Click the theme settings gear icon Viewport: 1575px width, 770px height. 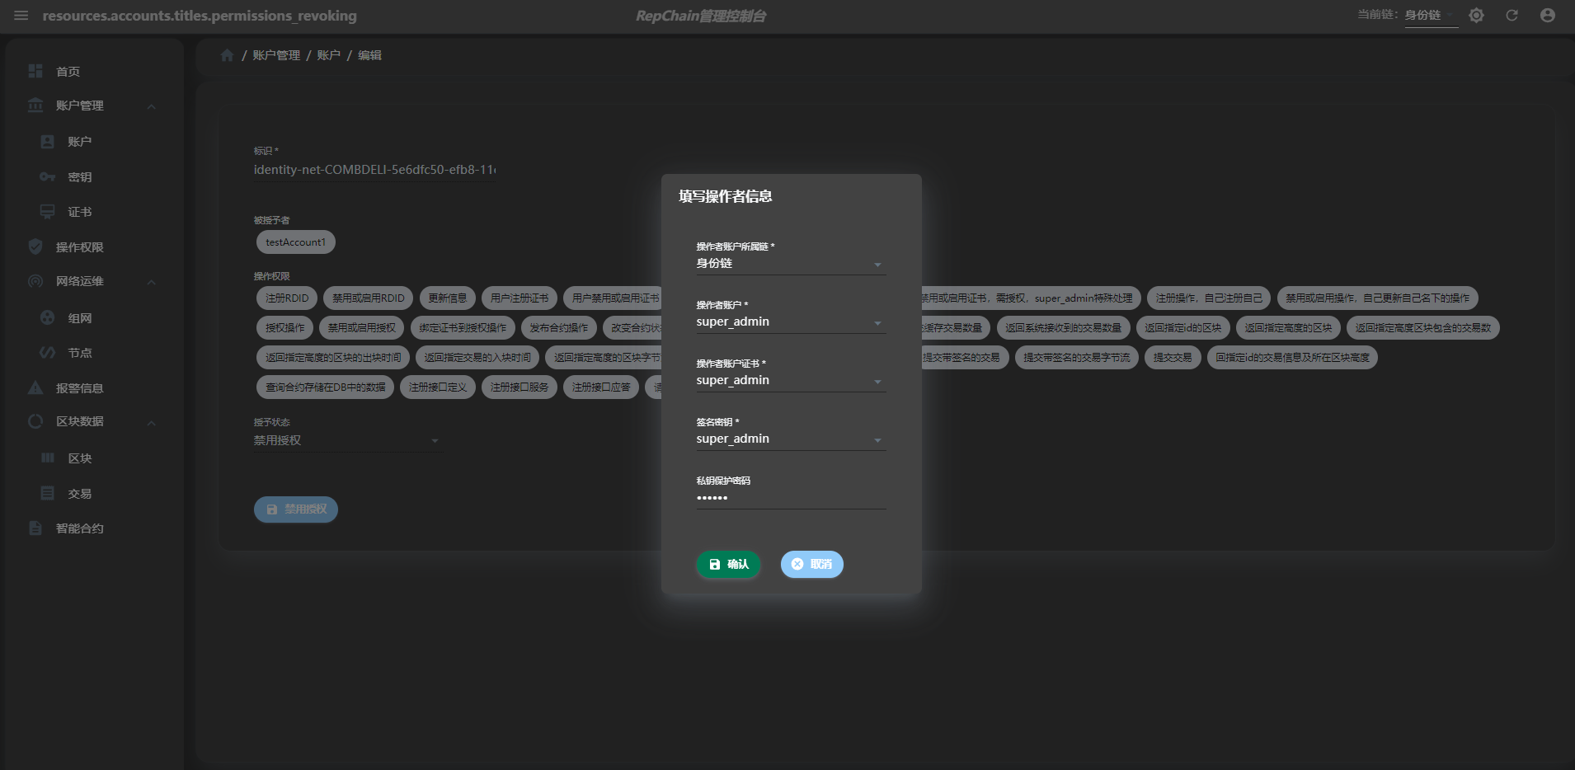click(x=1476, y=16)
